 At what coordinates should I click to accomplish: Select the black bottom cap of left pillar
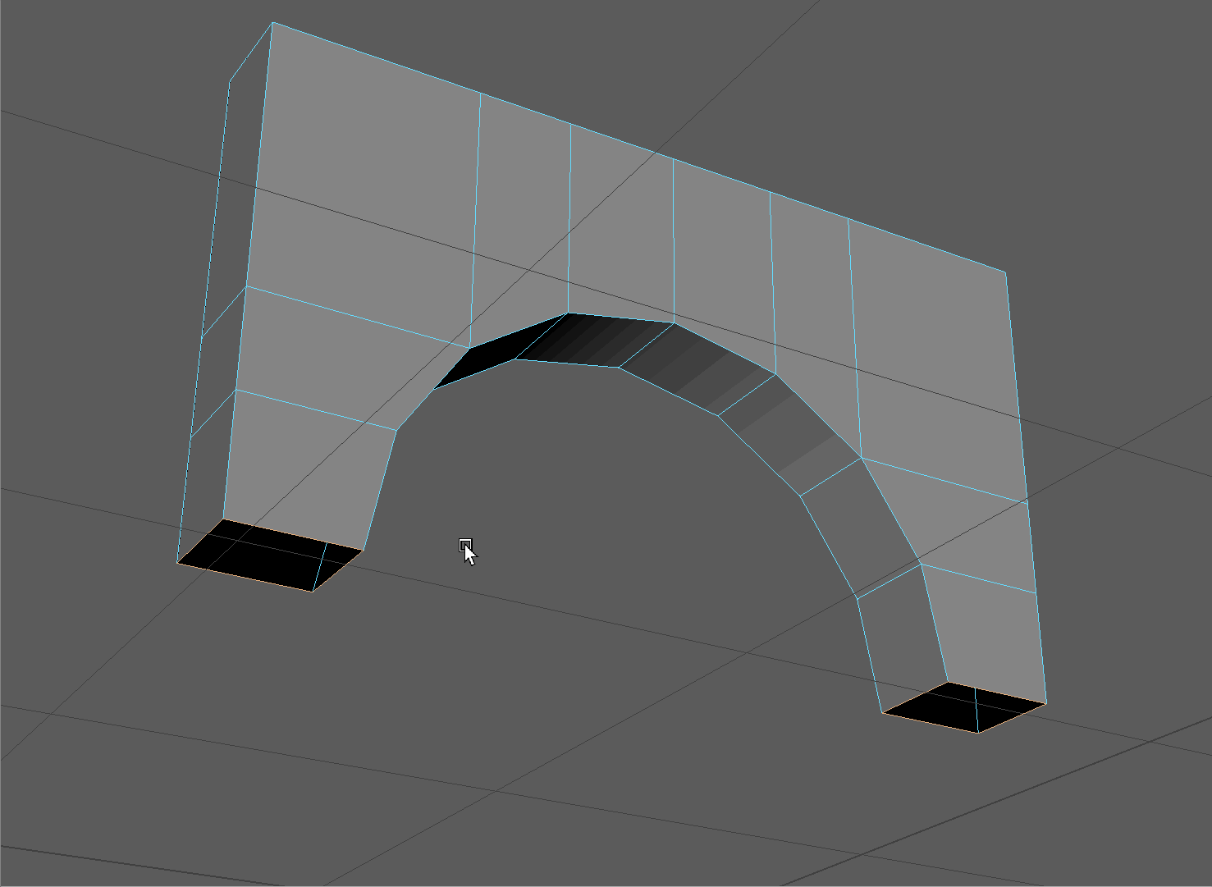point(269,555)
